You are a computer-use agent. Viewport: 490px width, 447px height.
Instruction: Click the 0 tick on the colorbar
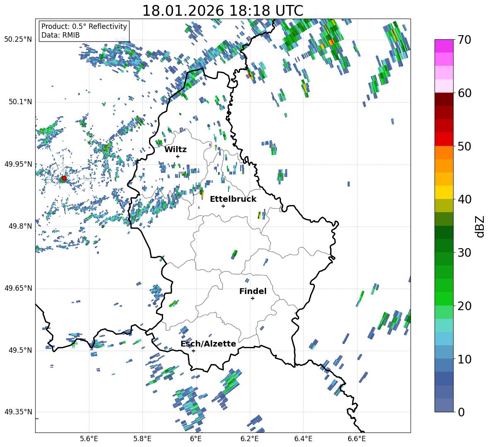point(461,412)
